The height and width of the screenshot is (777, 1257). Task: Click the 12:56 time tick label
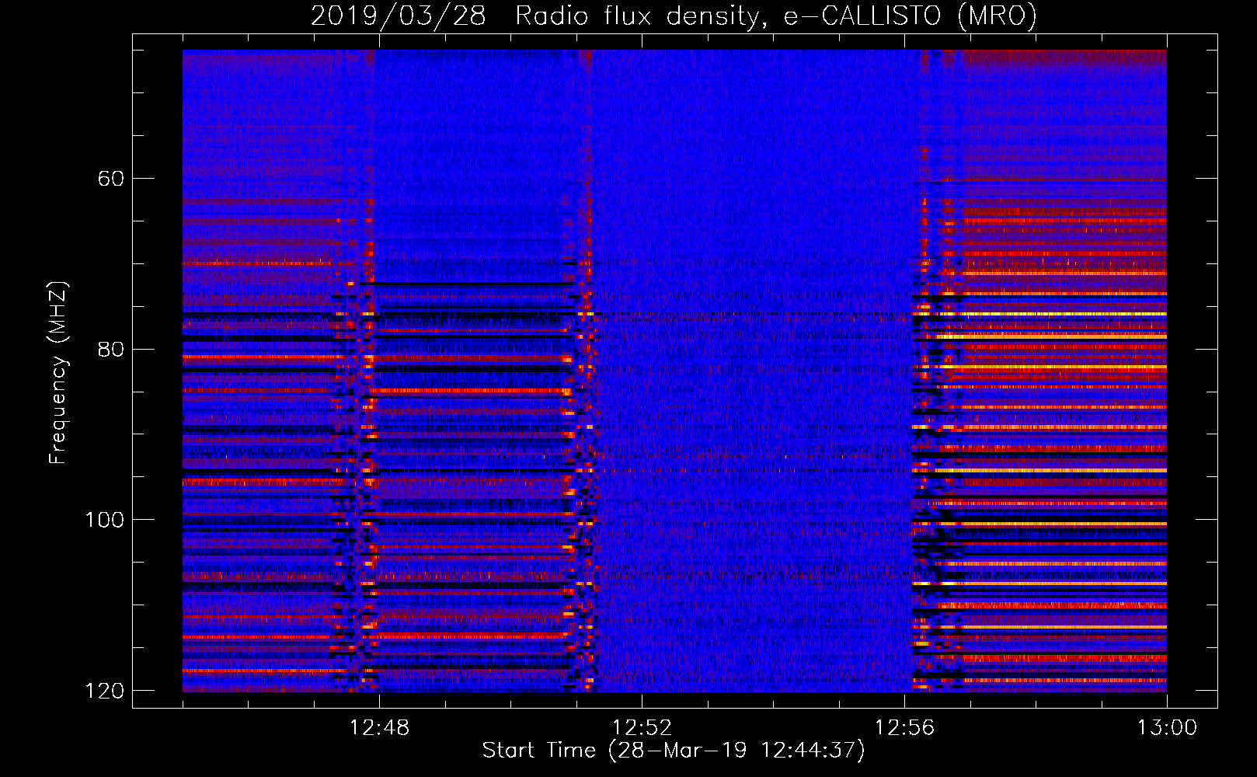tap(904, 728)
